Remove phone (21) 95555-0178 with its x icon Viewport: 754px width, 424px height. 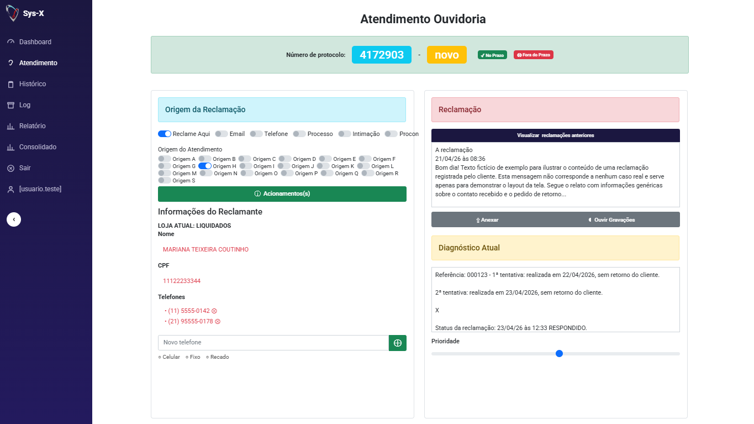tap(218, 321)
